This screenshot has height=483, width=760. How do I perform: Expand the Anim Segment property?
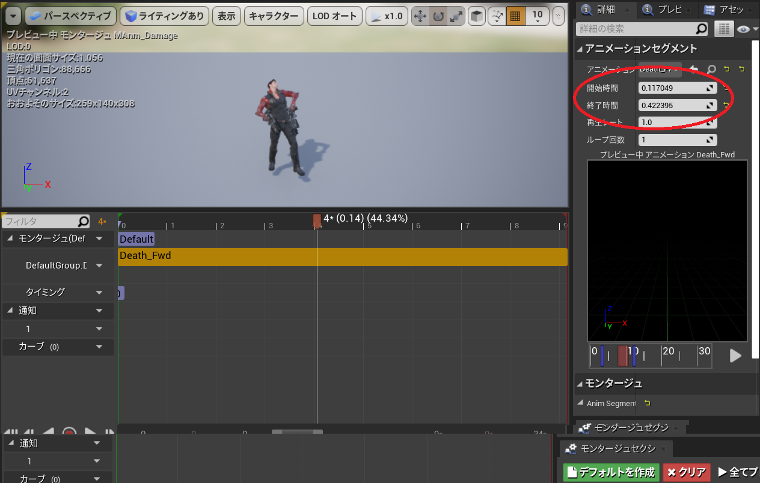pyautogui.click(x=580, y=403)
